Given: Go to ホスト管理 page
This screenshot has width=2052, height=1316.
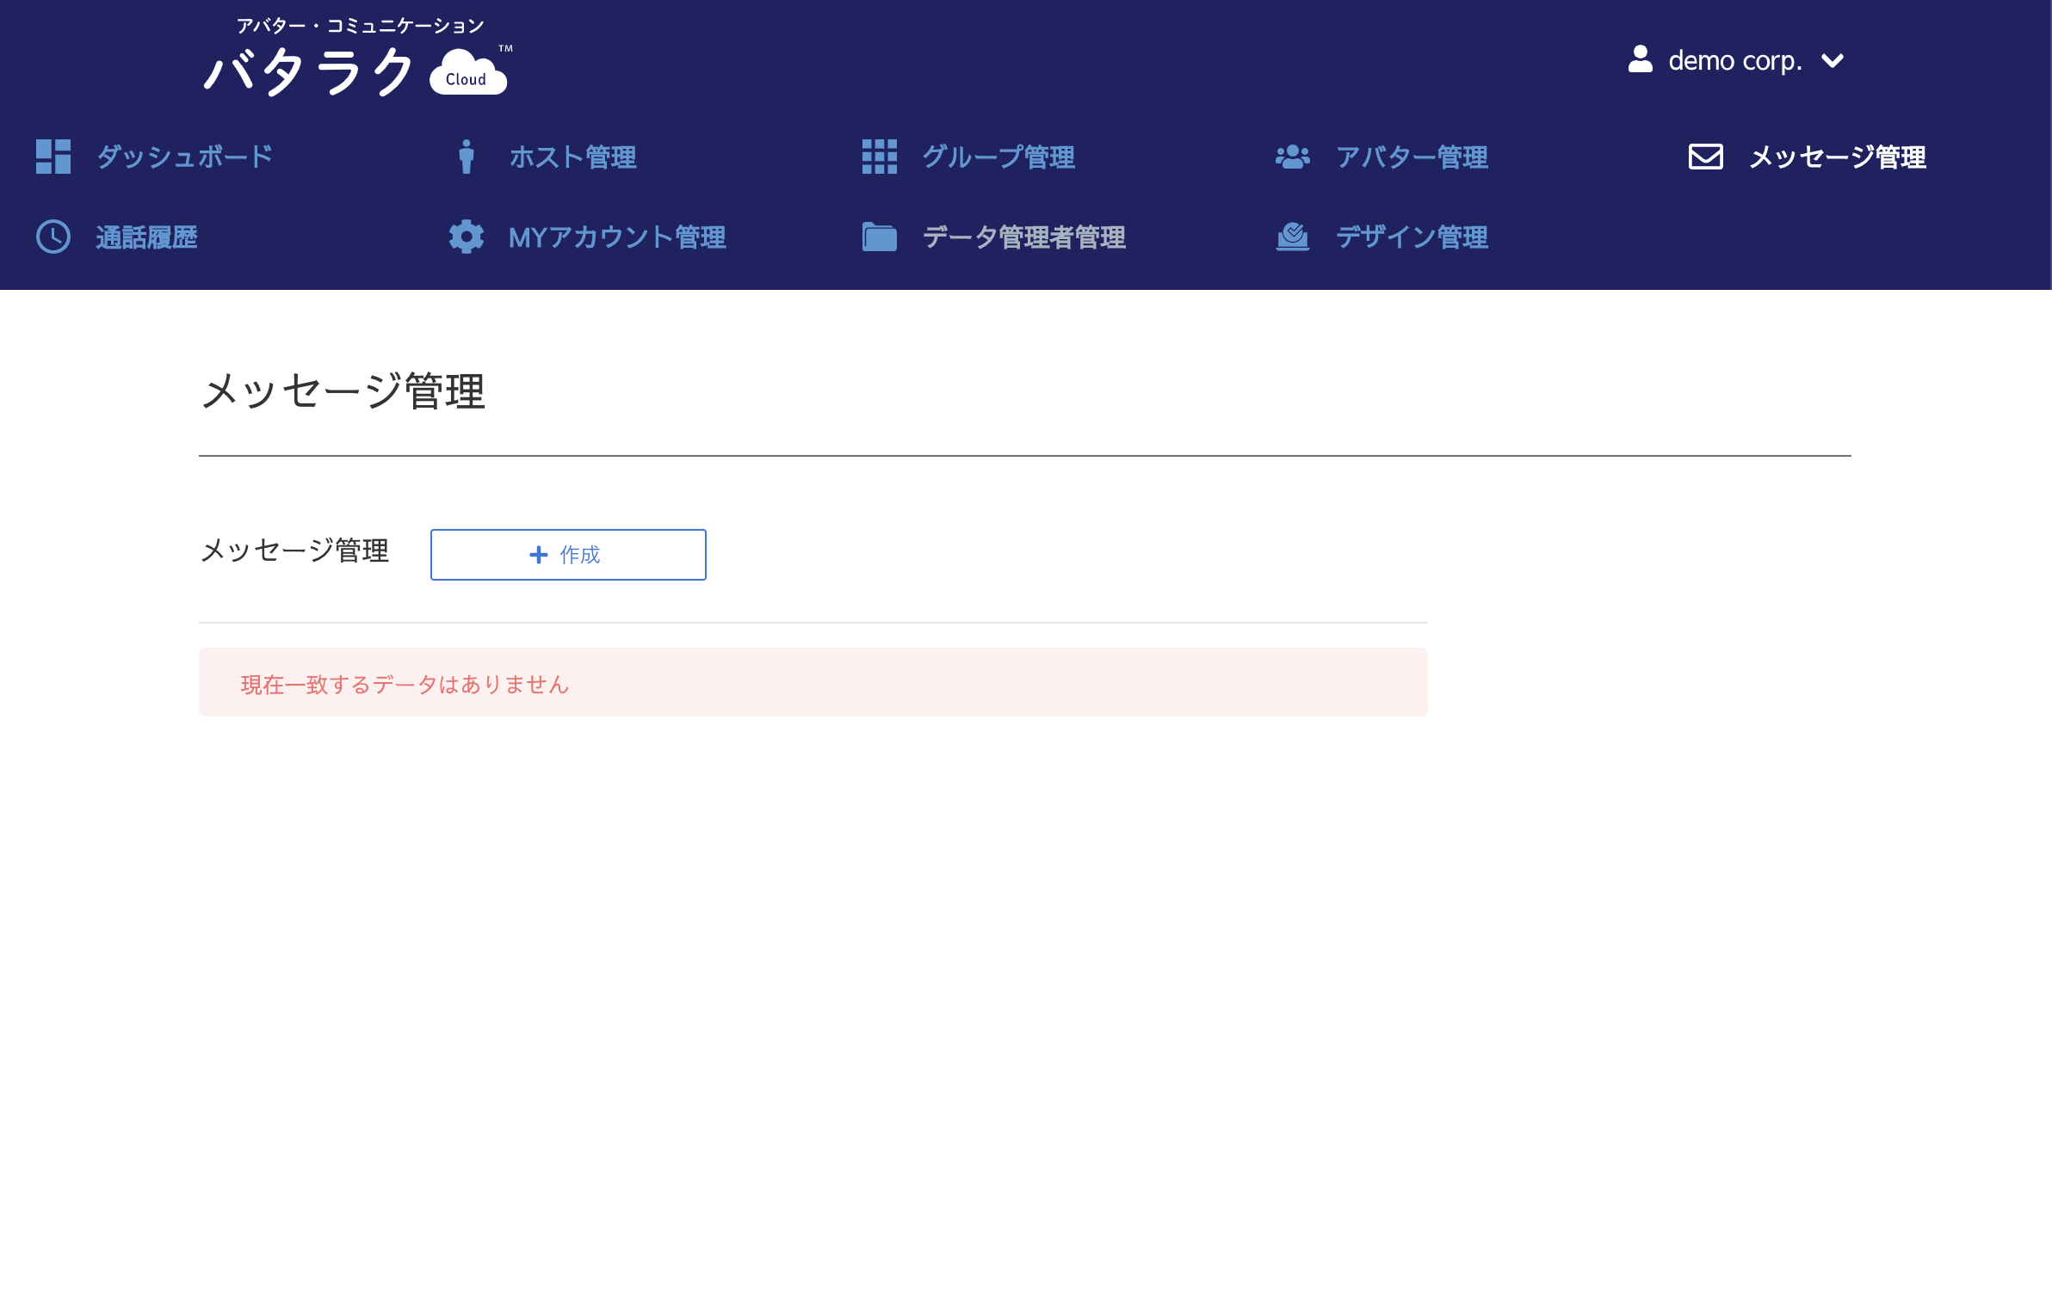Looking at the screenshot, I should pyautogui.click(x=572, y=157).
